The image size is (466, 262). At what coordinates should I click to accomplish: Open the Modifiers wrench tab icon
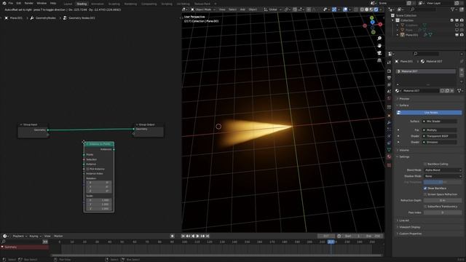(x=389, y=122)
